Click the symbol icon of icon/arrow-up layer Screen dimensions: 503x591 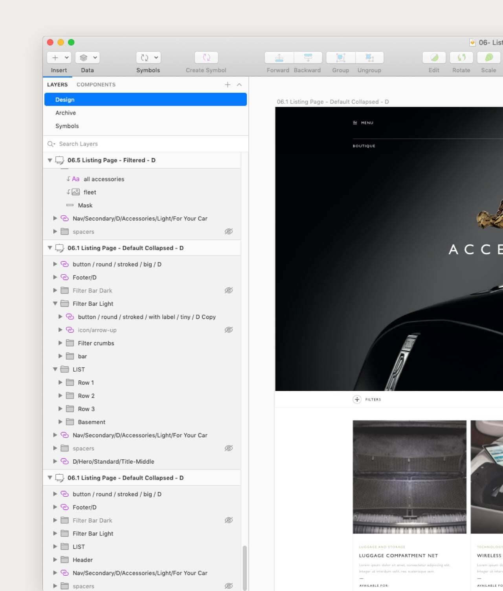click(x=70, y=330)
